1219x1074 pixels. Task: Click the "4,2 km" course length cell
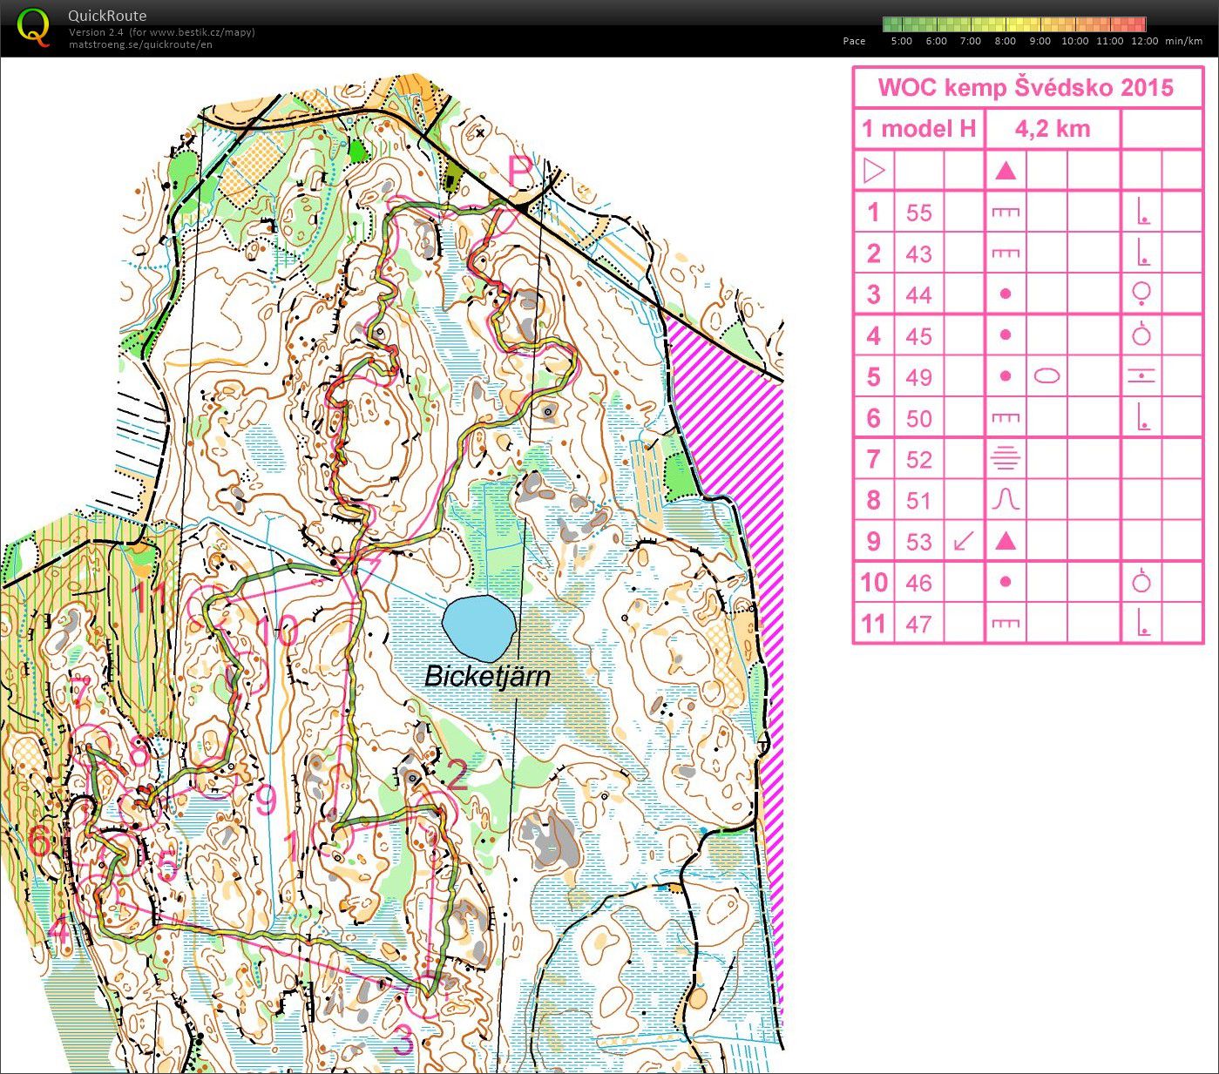(1053, 129)
